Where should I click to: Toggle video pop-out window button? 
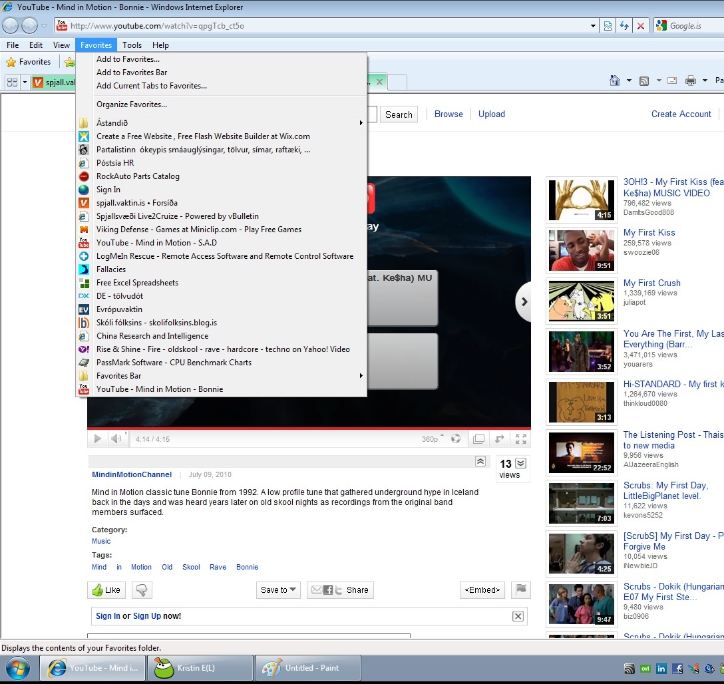[x=478, y=439]
